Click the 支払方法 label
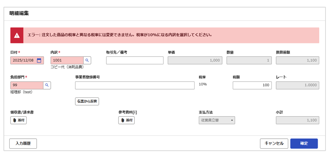 click(205, 112)
